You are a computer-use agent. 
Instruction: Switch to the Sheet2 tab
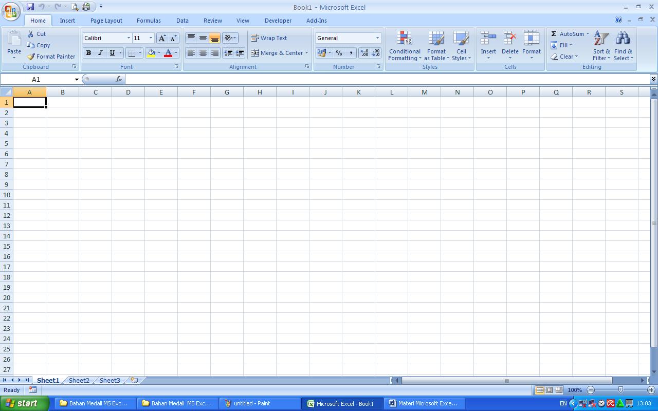(79, 380)
